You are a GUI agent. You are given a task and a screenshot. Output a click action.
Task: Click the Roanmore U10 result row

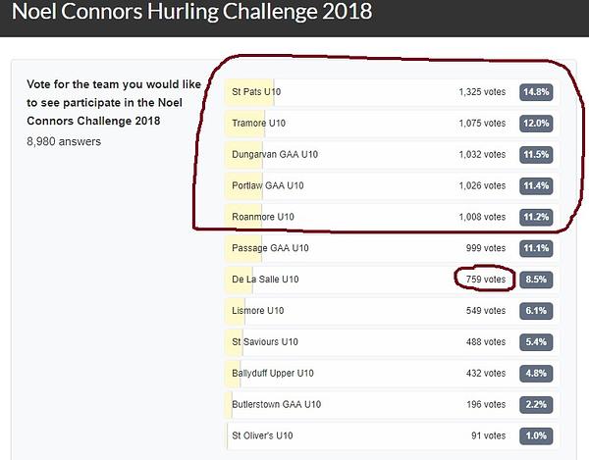[392, 217]
